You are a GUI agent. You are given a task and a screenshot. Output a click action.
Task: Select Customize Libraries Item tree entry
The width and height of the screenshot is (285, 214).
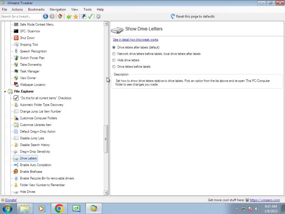tap(36, 125)
